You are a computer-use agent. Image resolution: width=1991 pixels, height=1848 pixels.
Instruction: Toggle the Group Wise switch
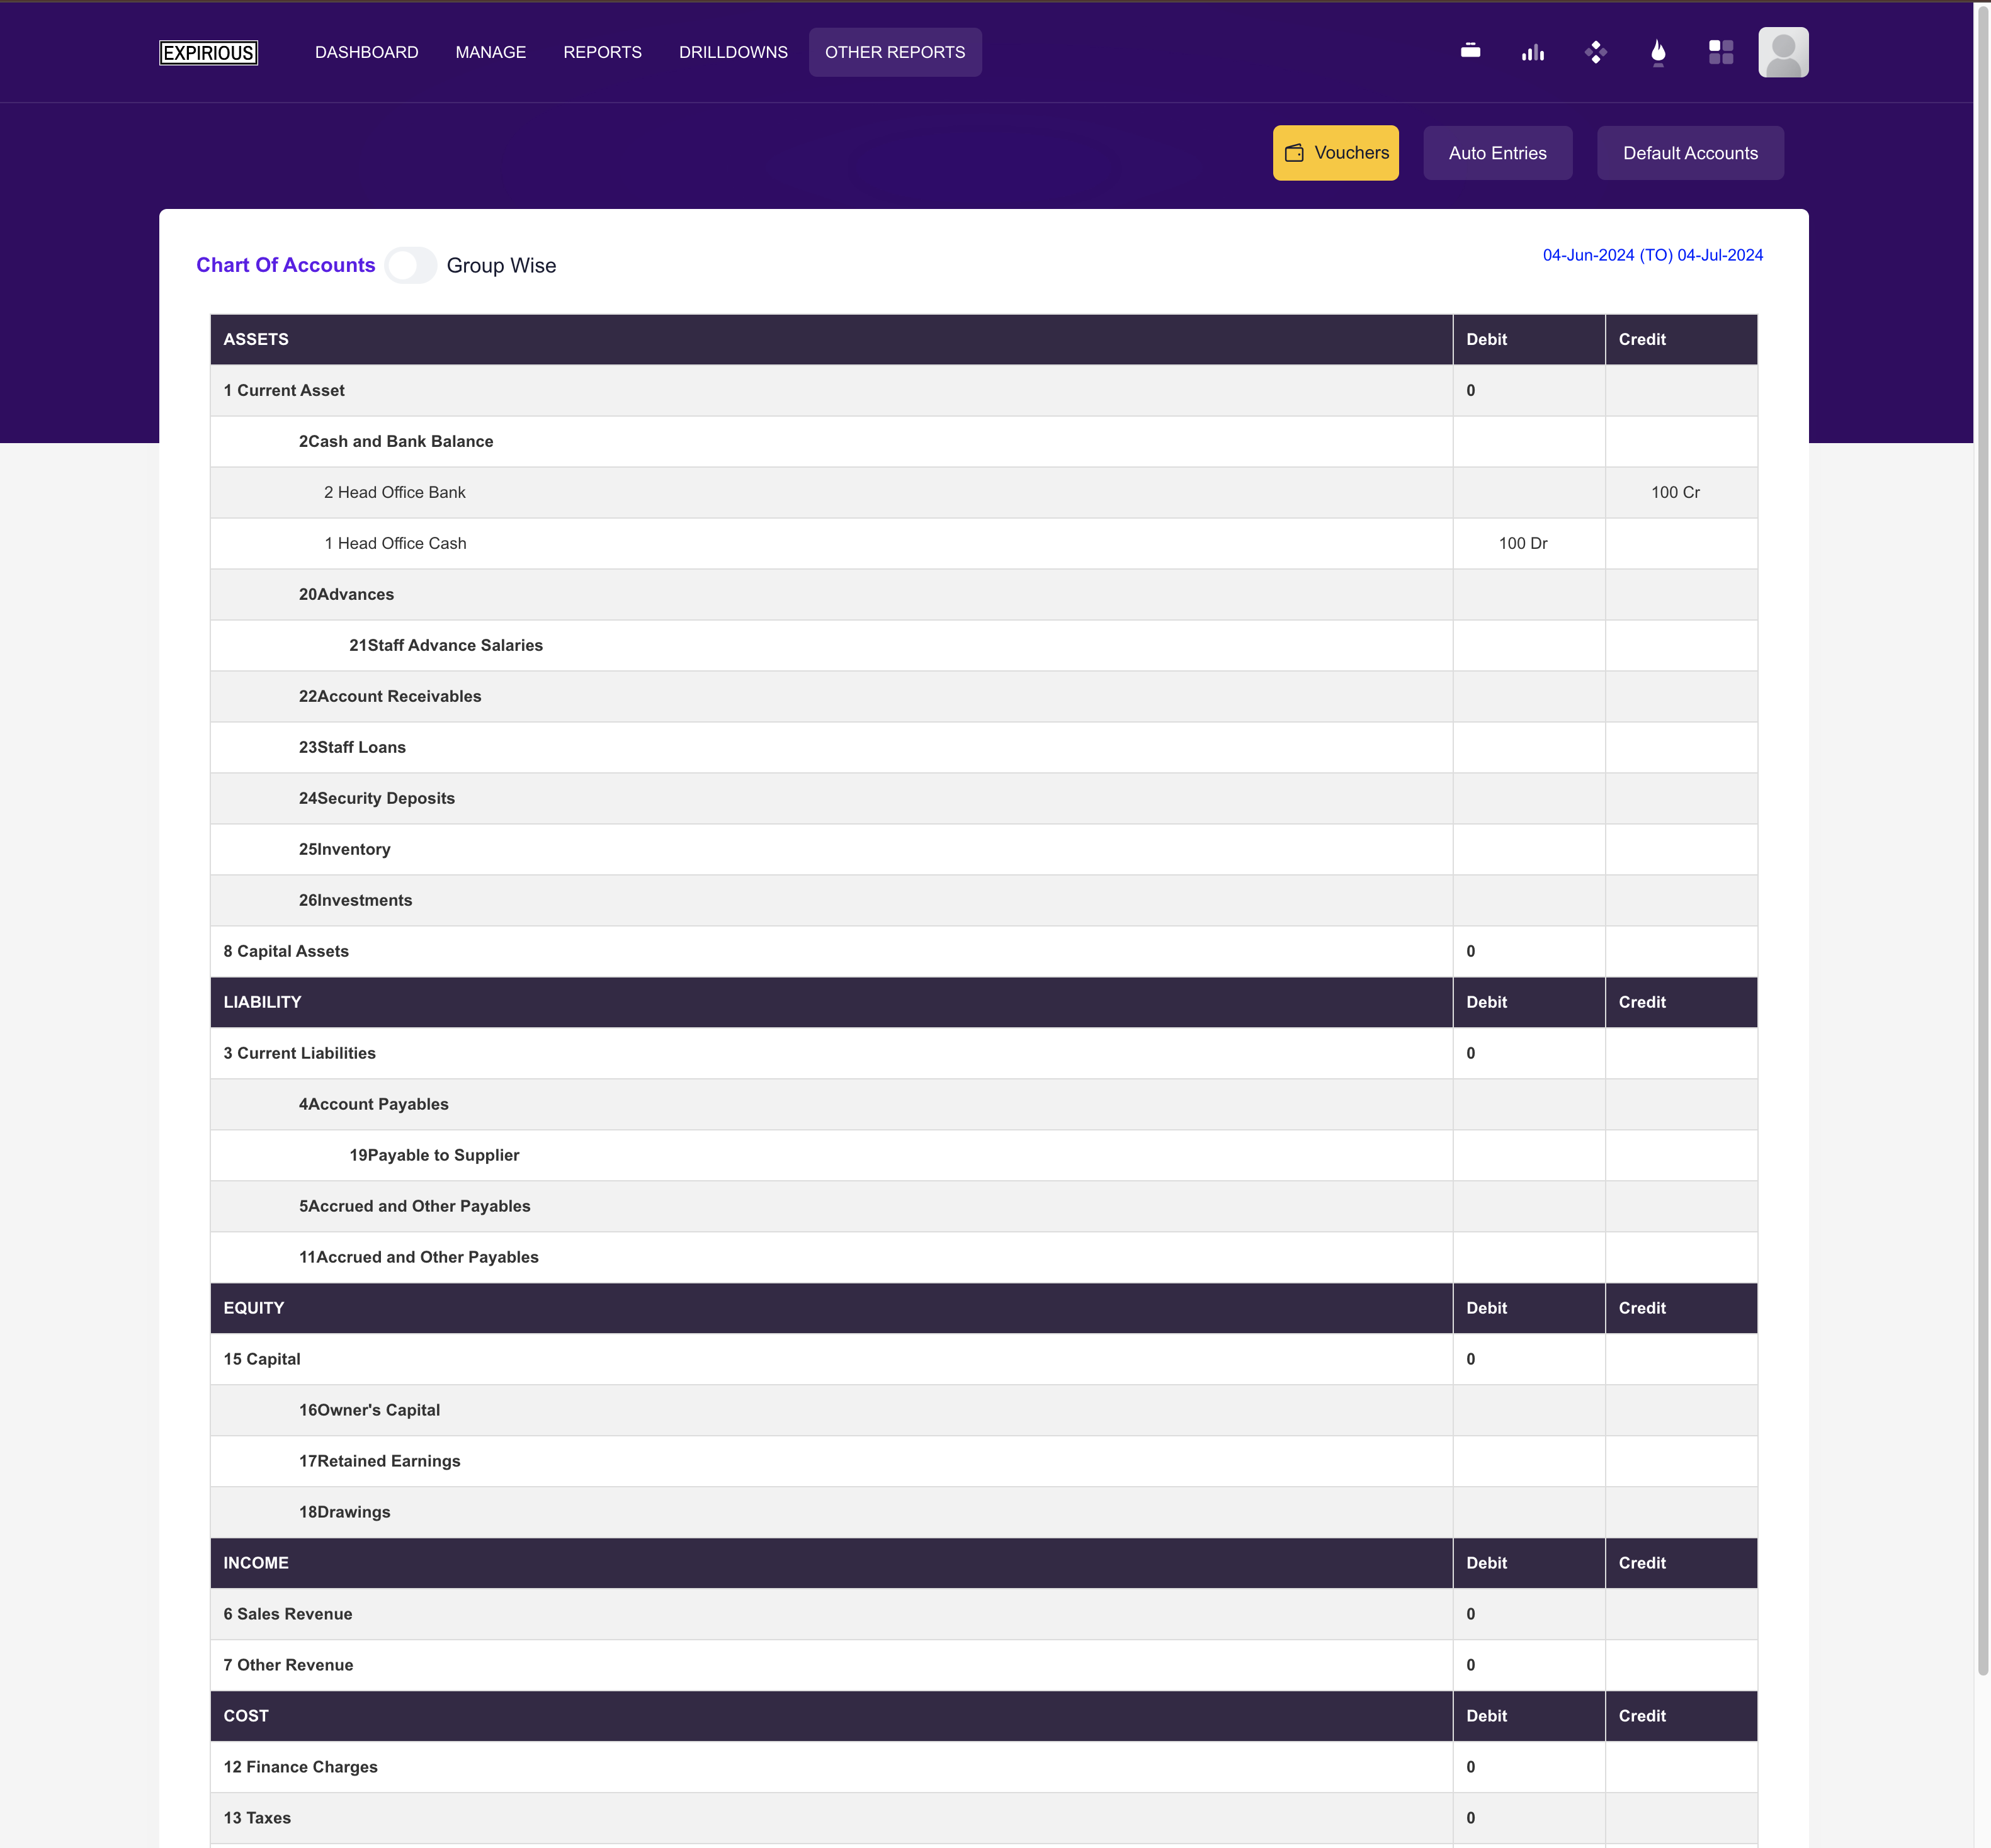(410, 265)
